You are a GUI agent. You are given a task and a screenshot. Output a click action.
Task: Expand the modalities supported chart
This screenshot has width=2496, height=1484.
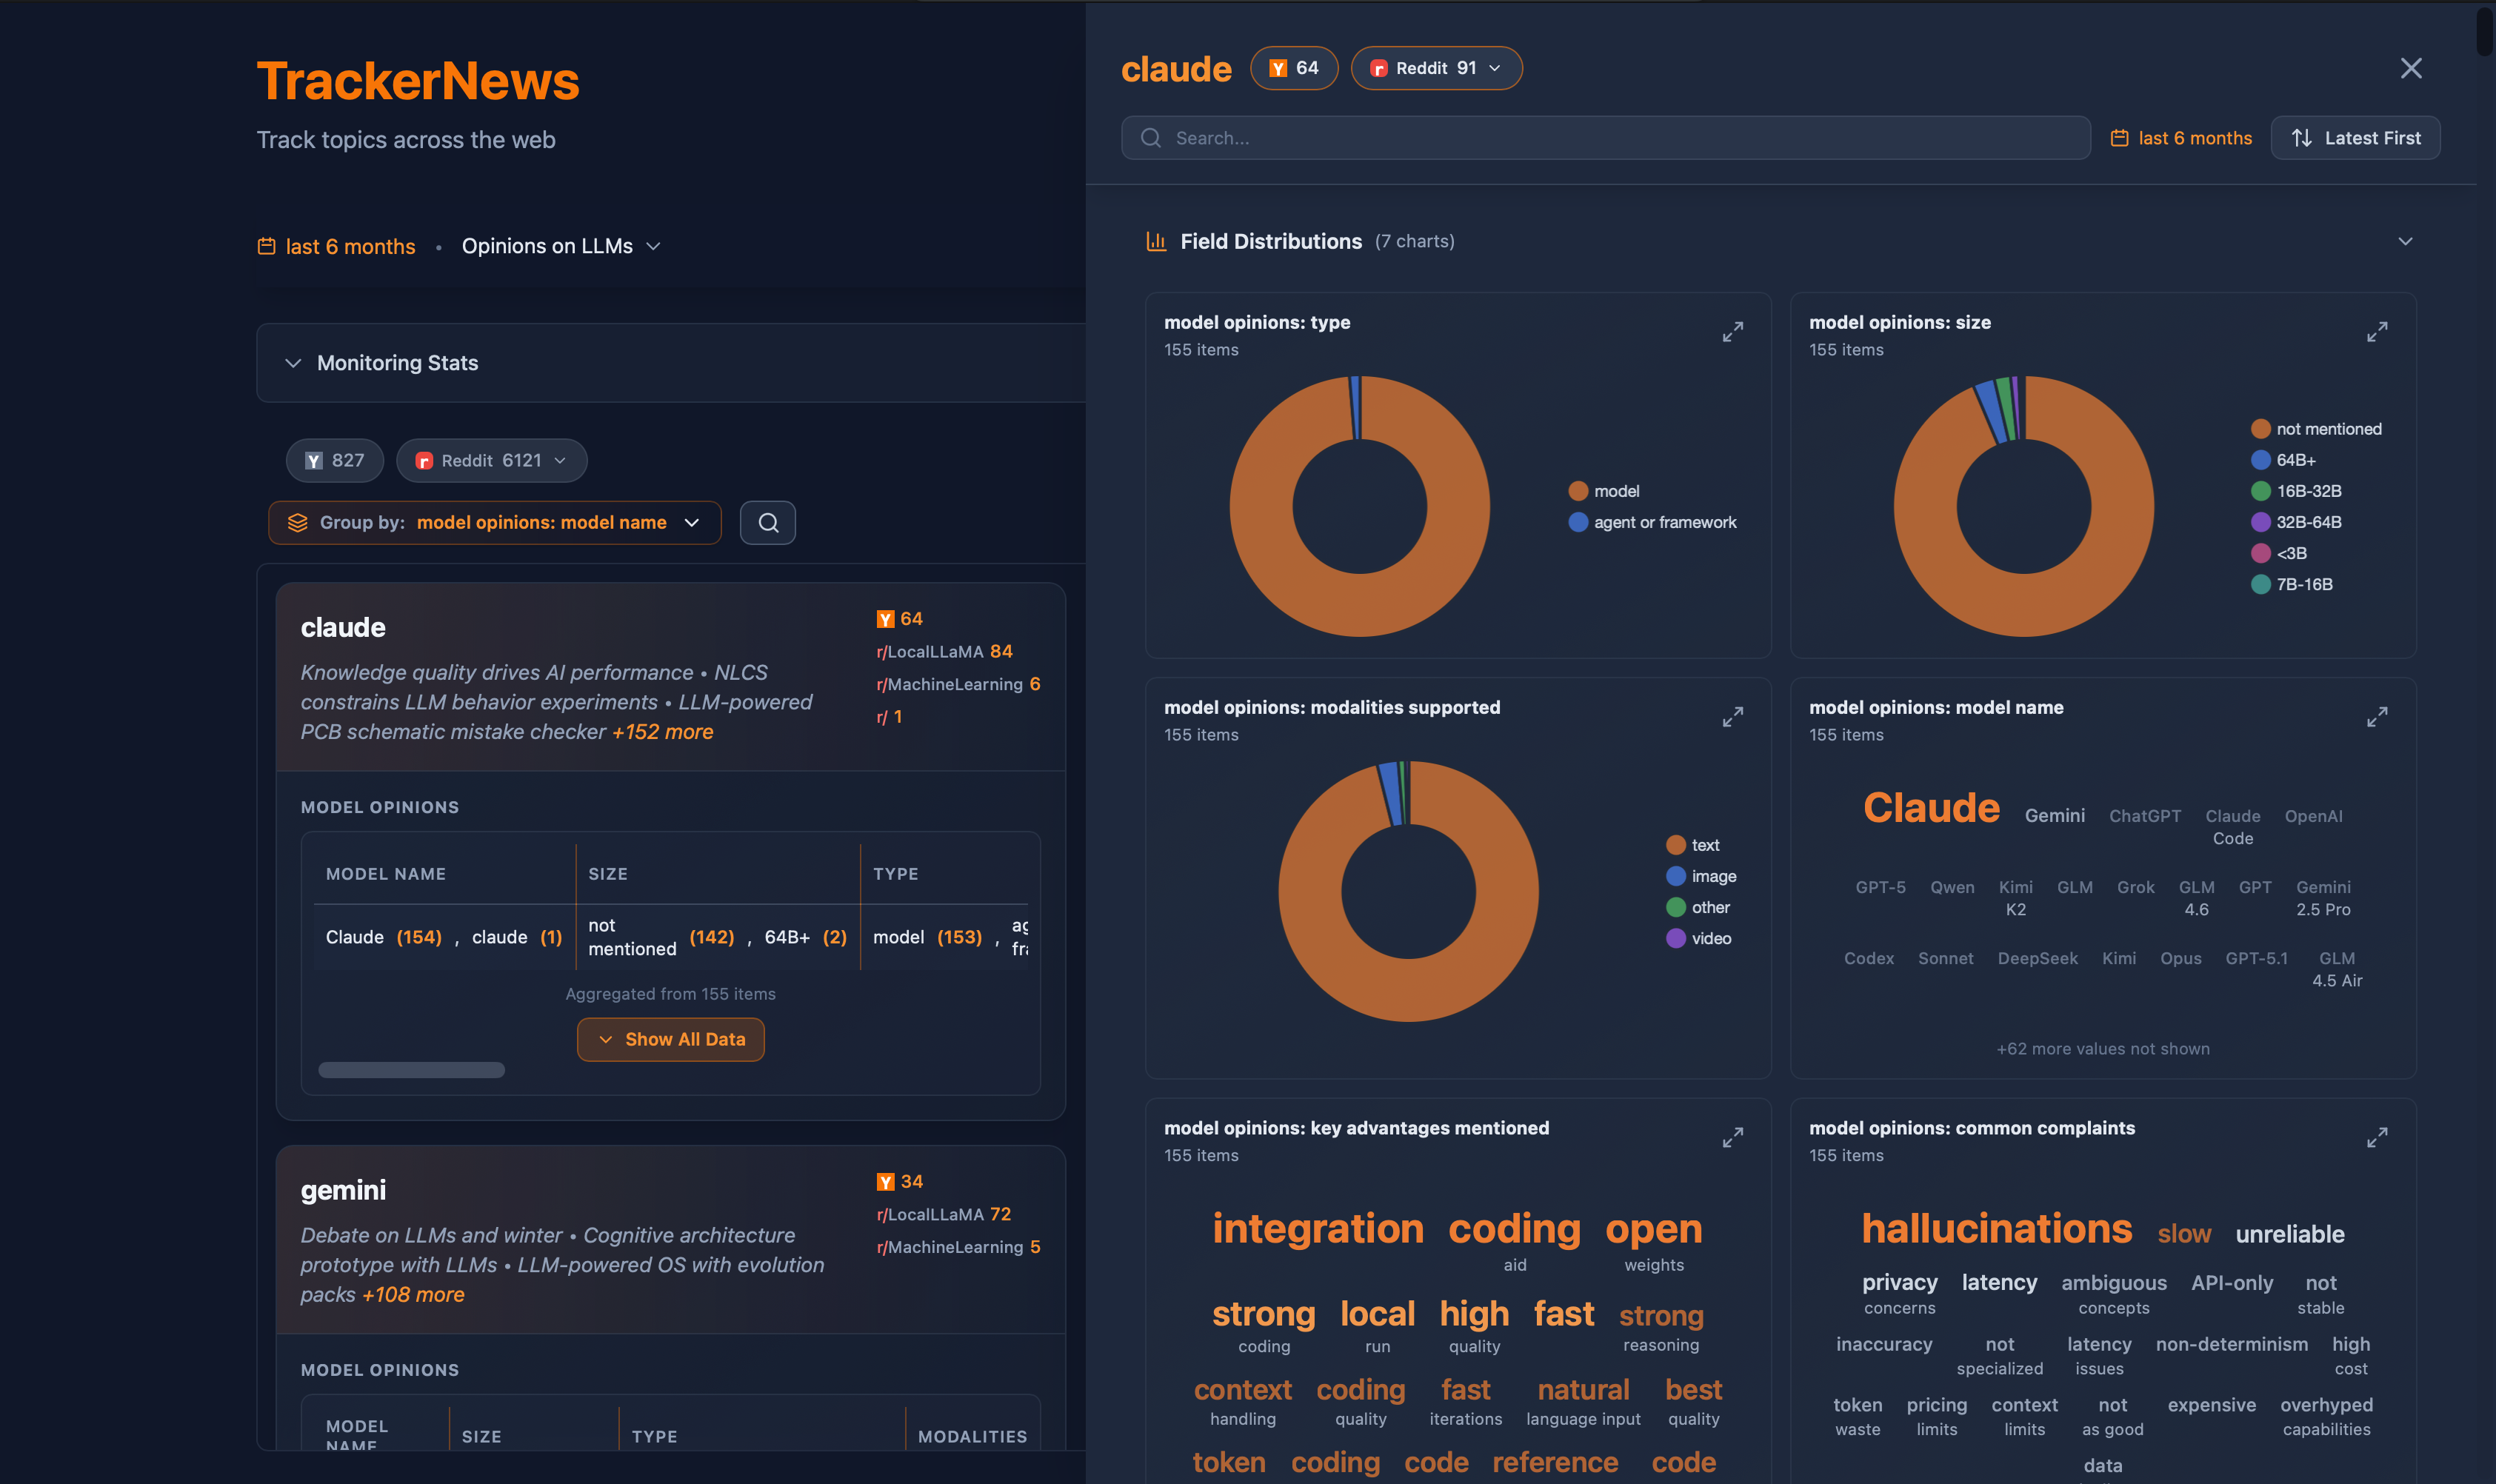pyautogui.click(x=1732, y=717)
